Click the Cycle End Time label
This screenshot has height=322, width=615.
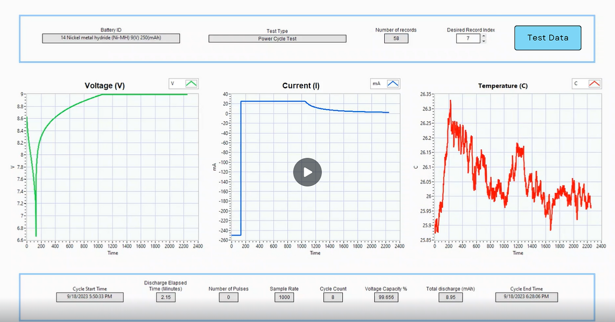tap(527, 289)
